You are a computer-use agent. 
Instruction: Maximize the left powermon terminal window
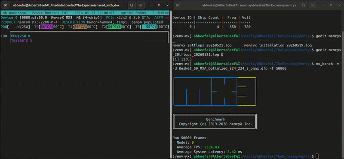[x=160, y=5]
